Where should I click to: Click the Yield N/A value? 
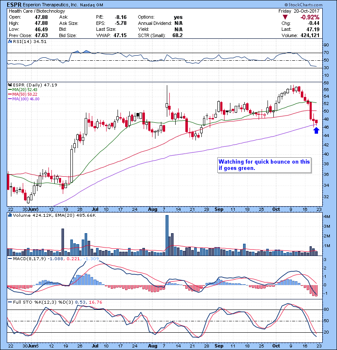point(179,29)
